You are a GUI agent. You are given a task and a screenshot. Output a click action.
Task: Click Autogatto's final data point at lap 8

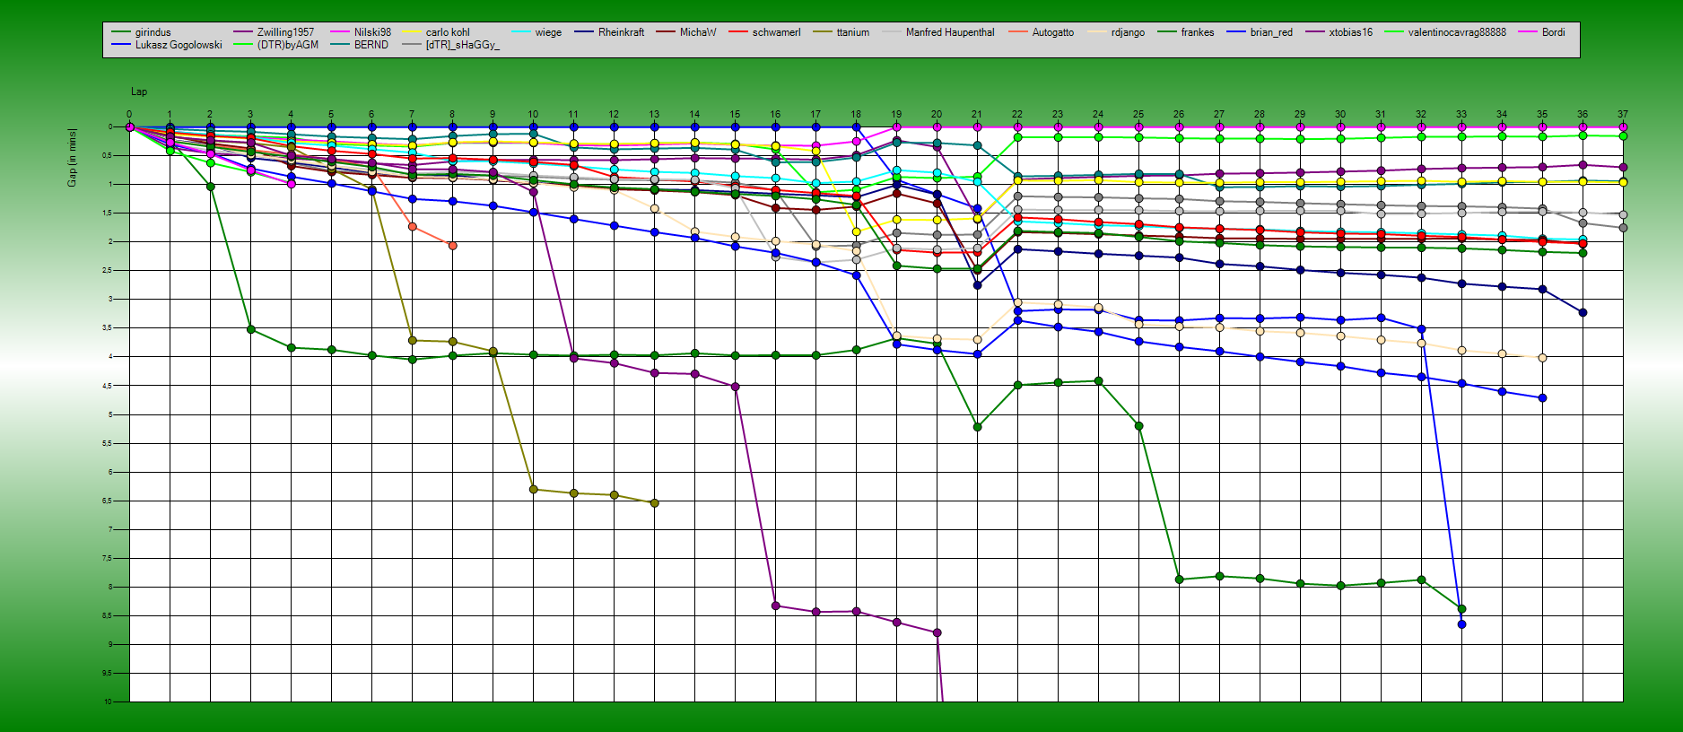(x=452, y=245)
